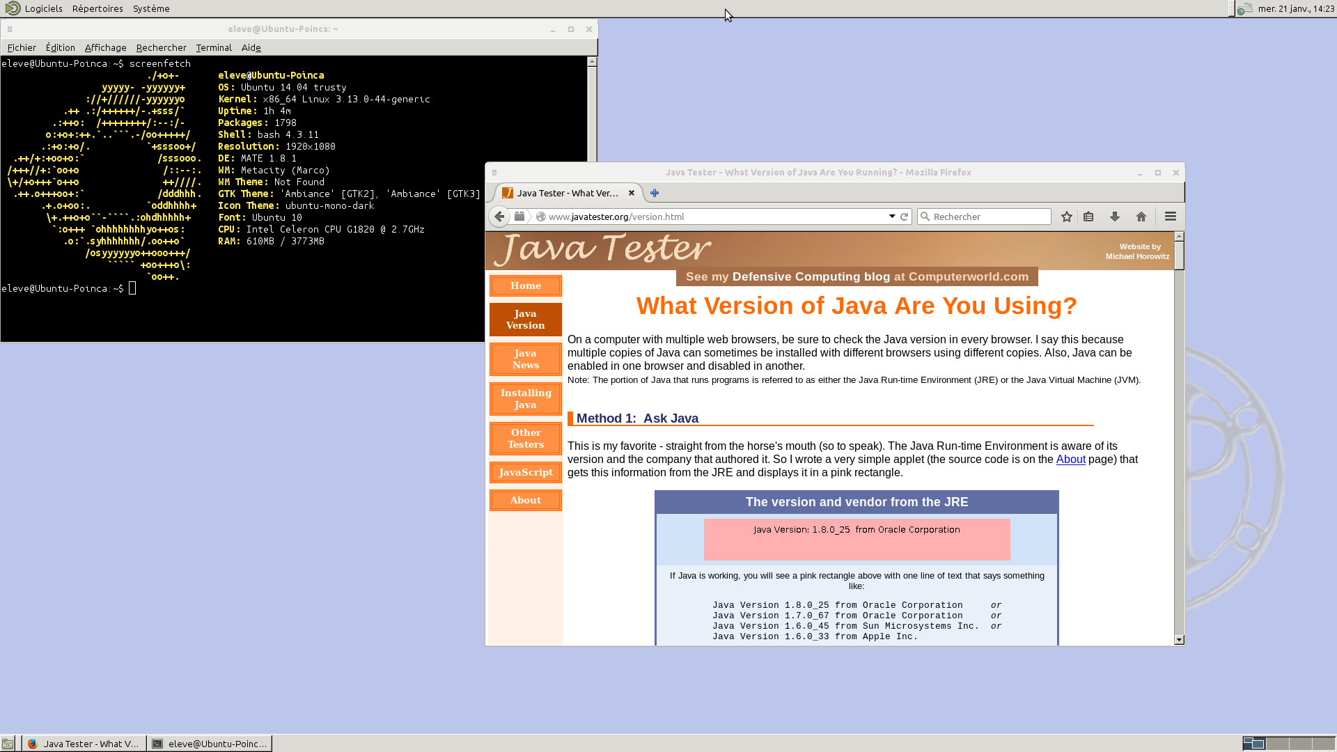Click the Firefox download arrow icon
The width and height of the screenshot is (1337, 752).
(1114, 216)
